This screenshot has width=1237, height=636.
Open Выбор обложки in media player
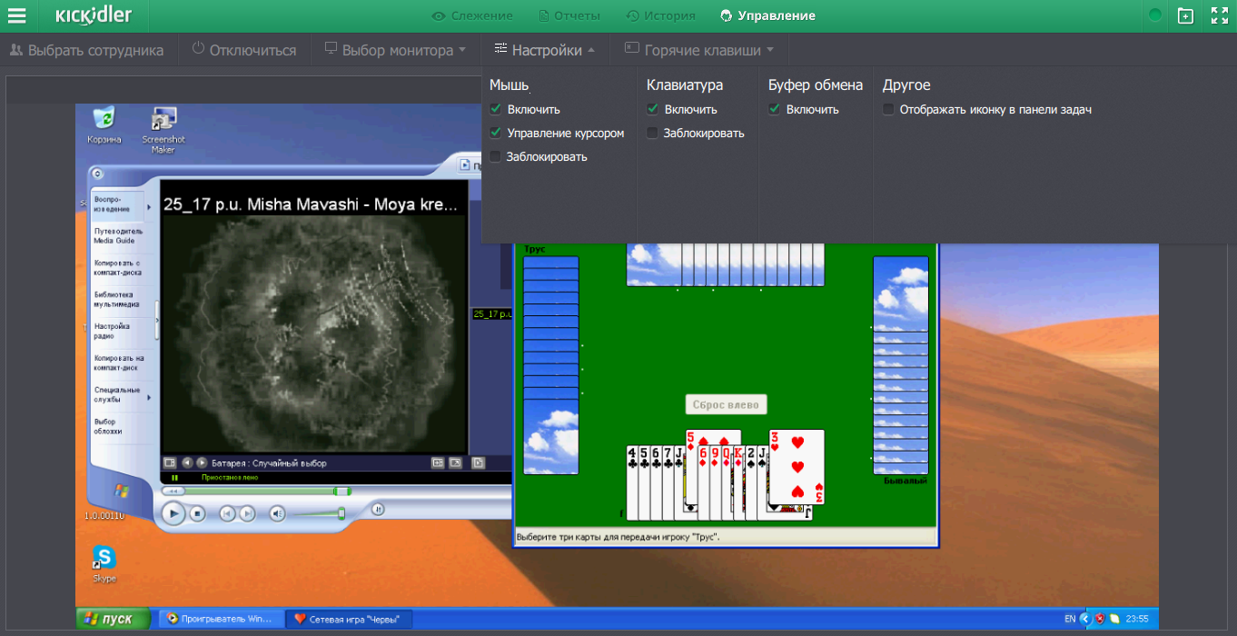coord(108,426)
